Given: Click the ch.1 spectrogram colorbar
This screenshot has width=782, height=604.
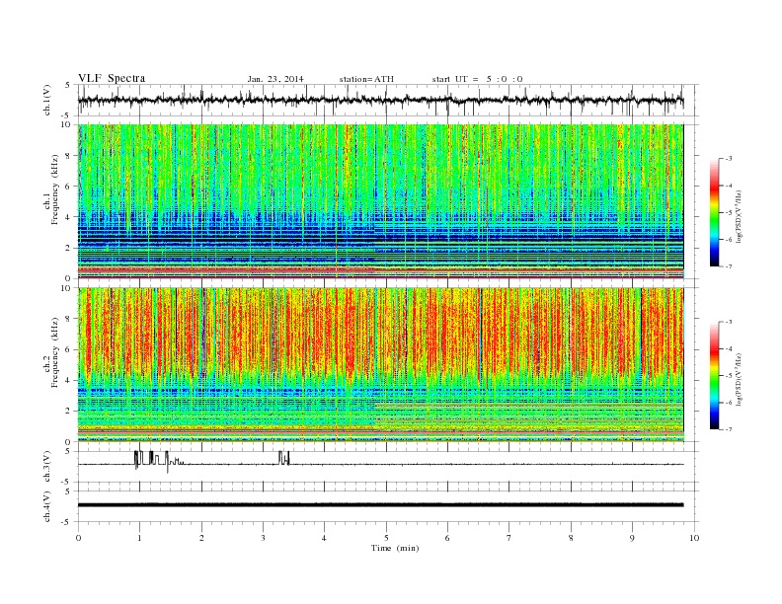Looking at the screenshot, I should click(x=714, y=212).
